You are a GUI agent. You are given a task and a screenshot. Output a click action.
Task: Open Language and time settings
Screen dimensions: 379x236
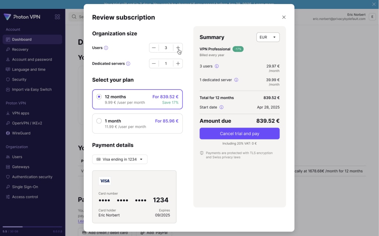(x=33, y=69)
